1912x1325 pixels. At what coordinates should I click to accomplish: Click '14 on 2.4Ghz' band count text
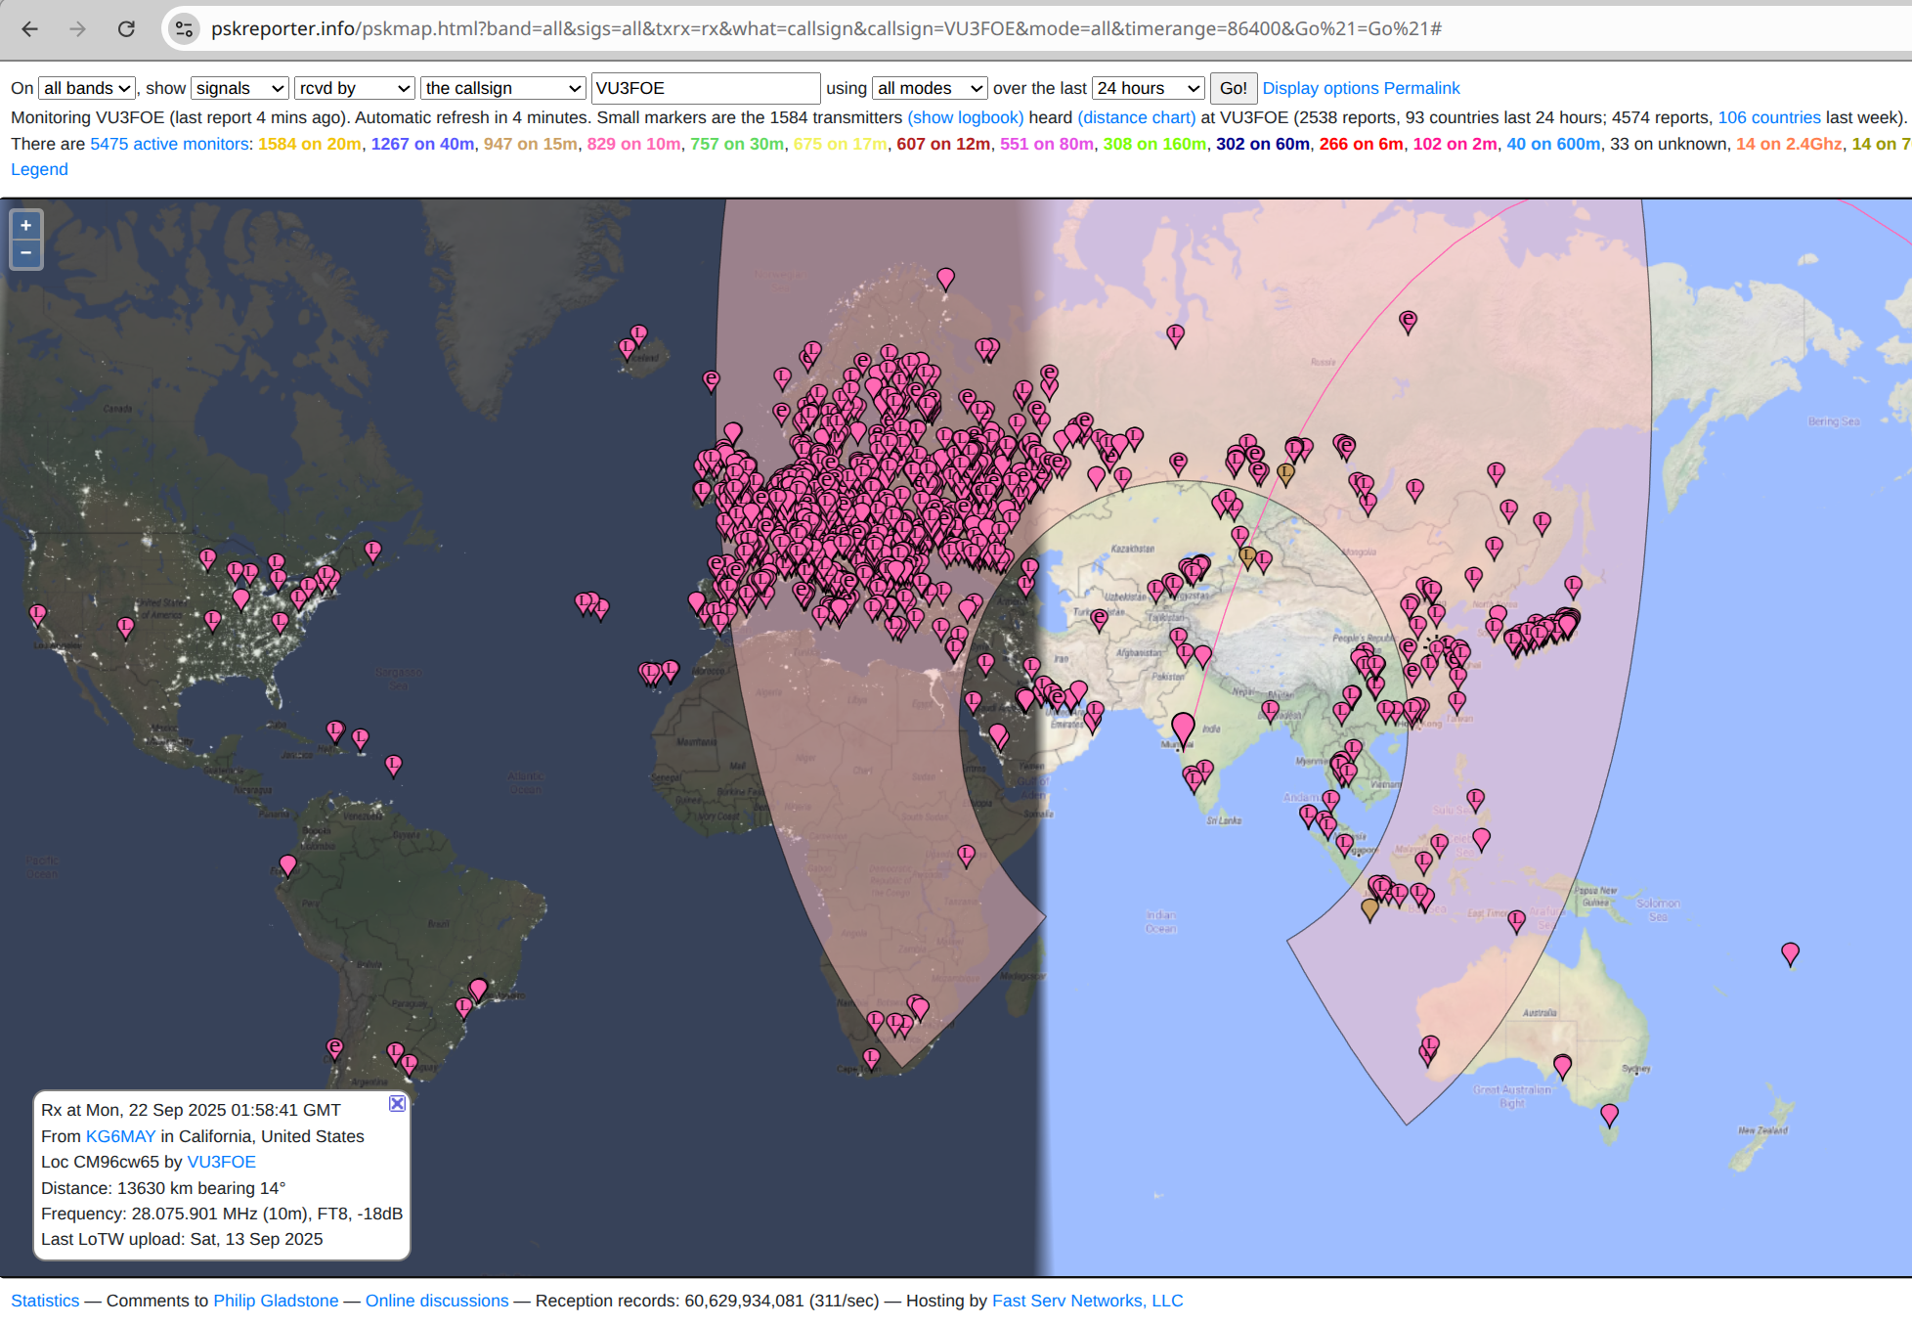(x=1789, y=144)
